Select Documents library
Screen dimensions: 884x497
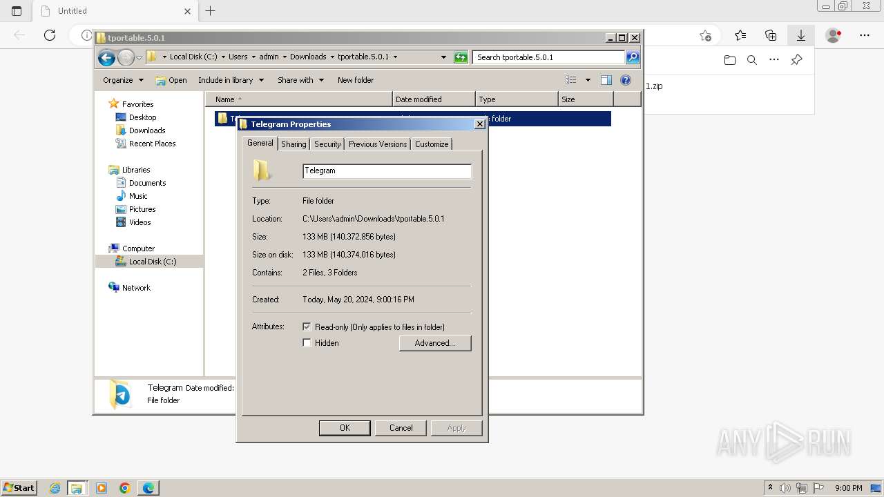tap(147, 183)
